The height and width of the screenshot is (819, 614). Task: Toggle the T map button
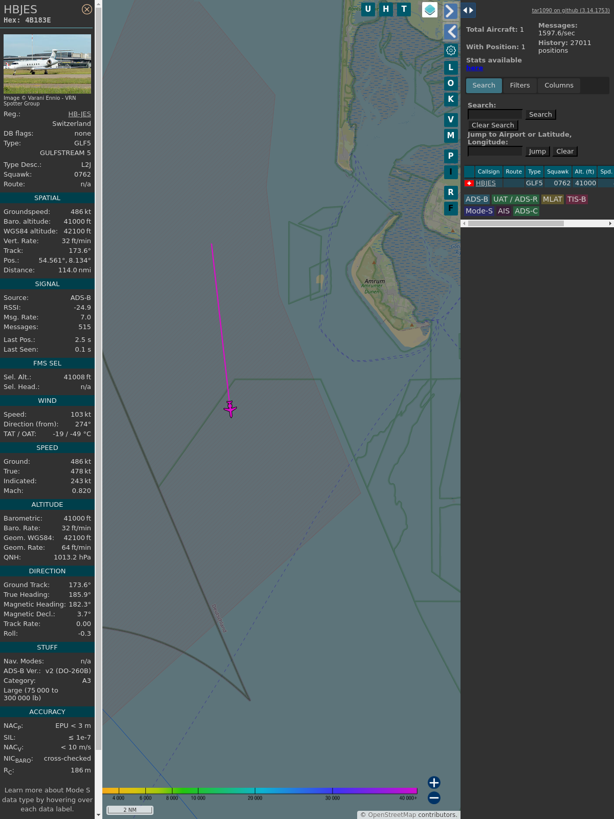(404, 9)
